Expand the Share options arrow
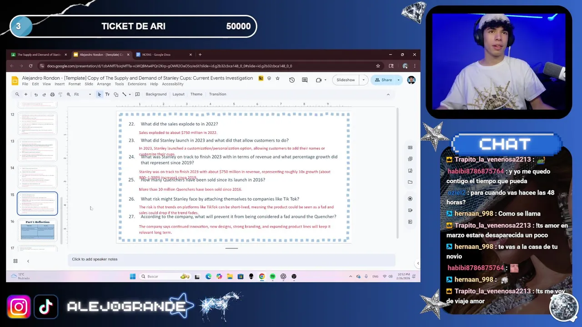582x327 pixels. (x=398, y=80)
